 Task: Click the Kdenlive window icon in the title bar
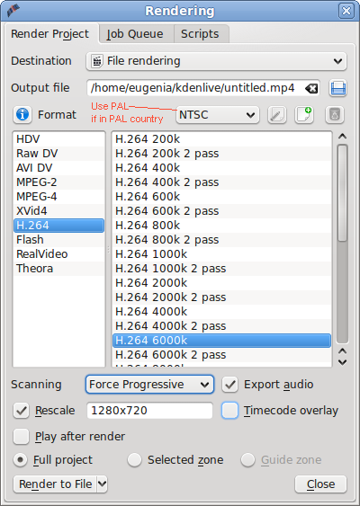tap(13, 11)
